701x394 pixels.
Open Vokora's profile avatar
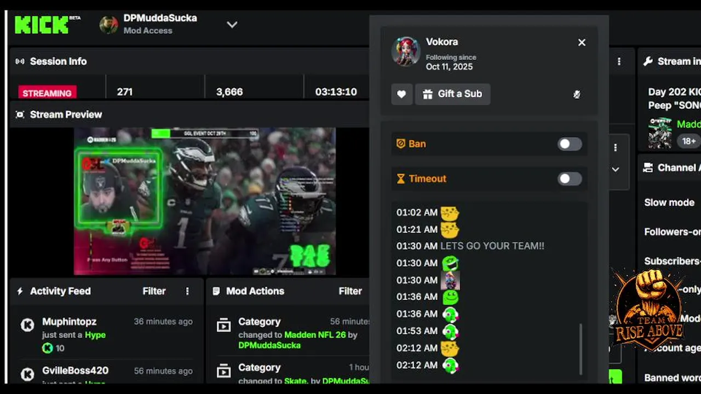[406, 51]
